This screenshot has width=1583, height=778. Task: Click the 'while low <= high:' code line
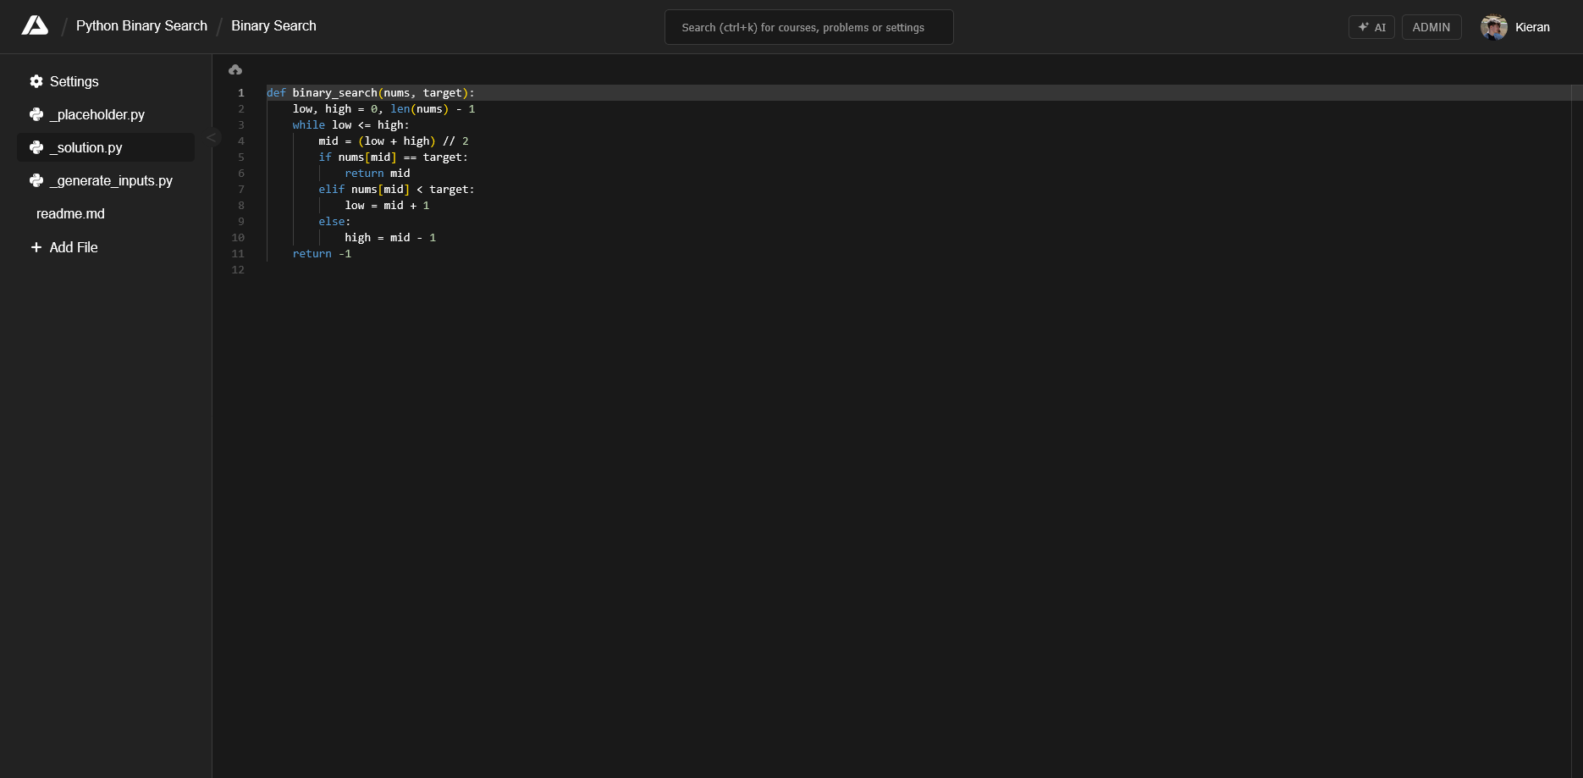click(351, 124)
